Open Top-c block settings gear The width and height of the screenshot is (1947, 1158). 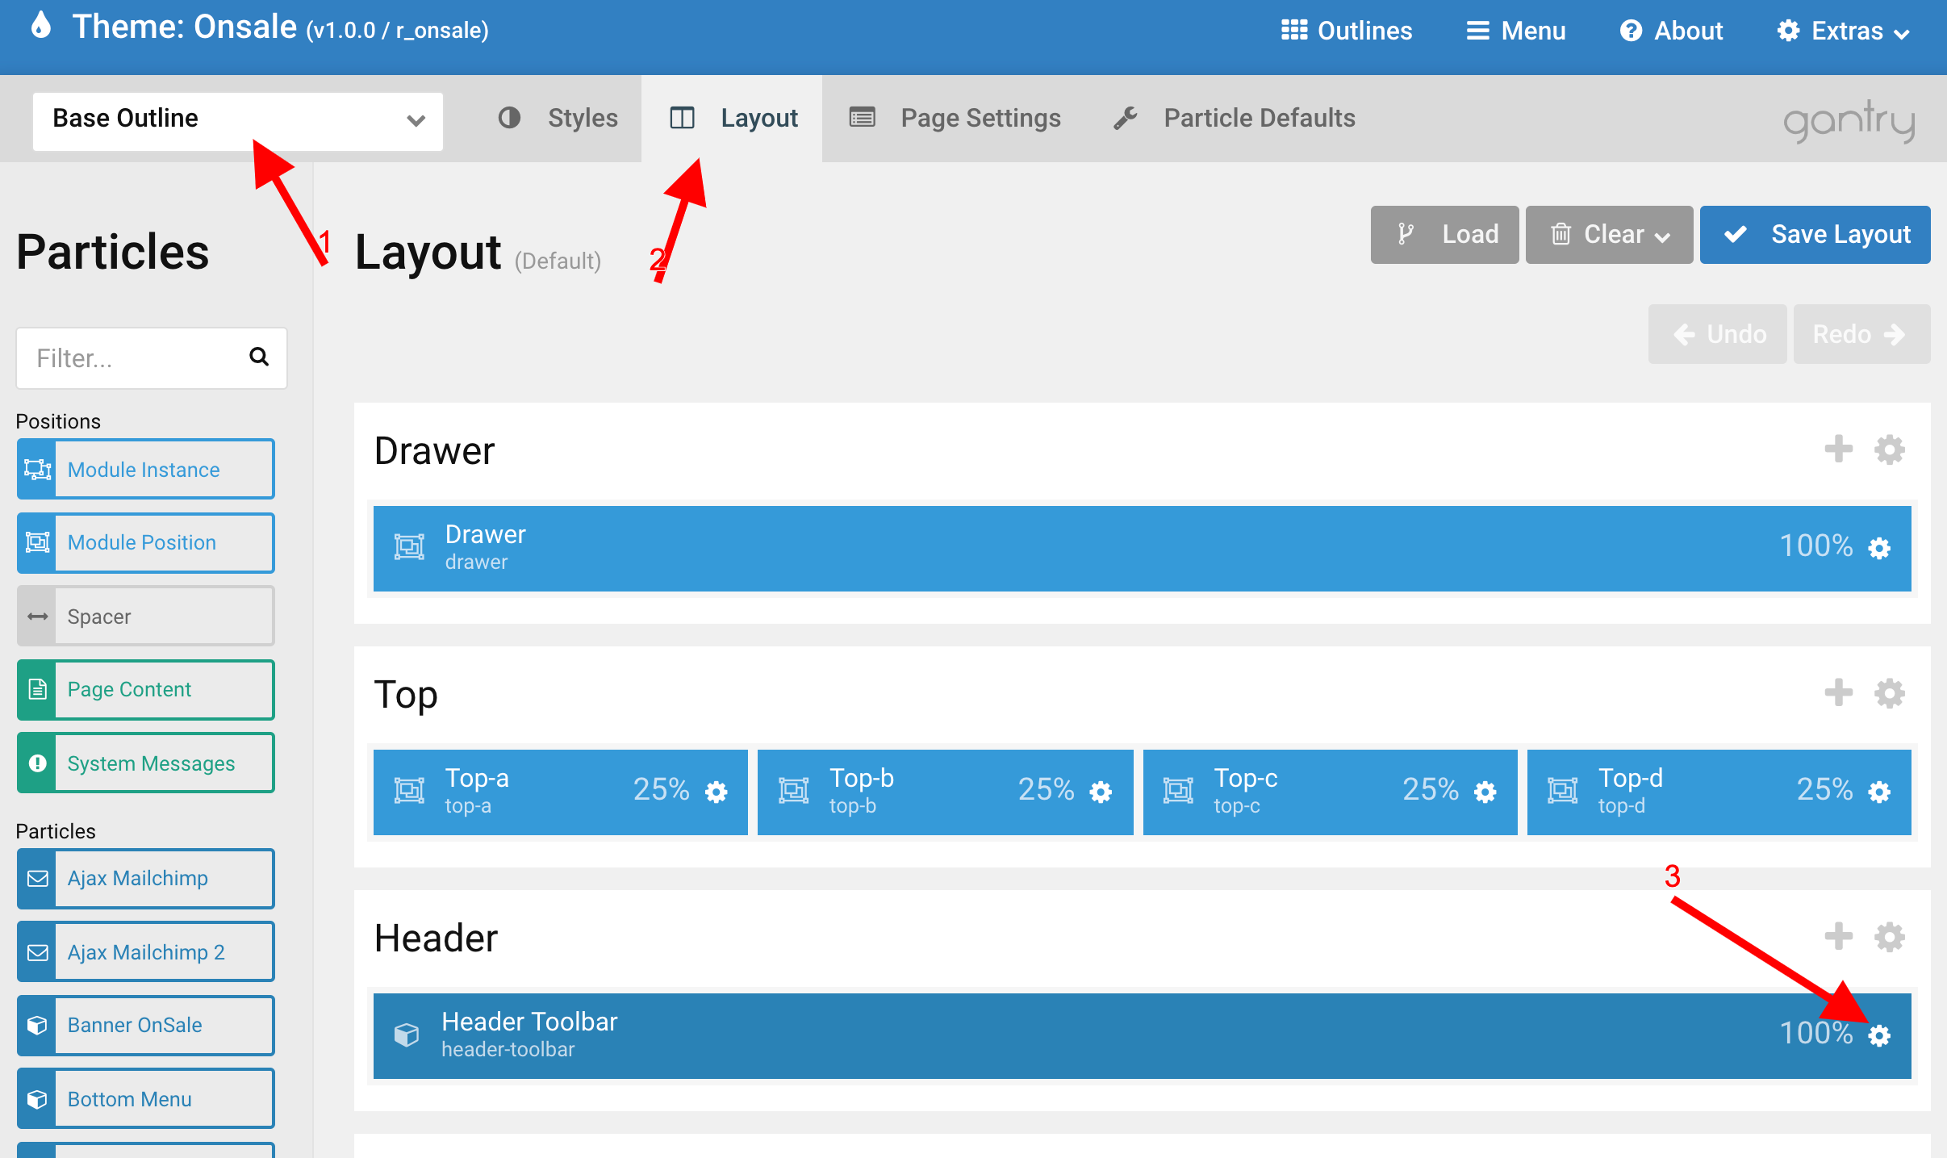1485,792
